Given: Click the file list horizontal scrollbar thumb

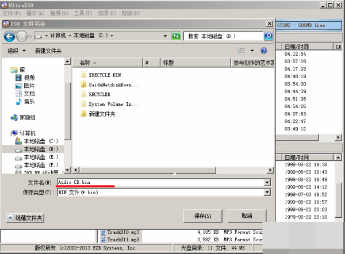Looking at the screenshot, I should [147, 170].
